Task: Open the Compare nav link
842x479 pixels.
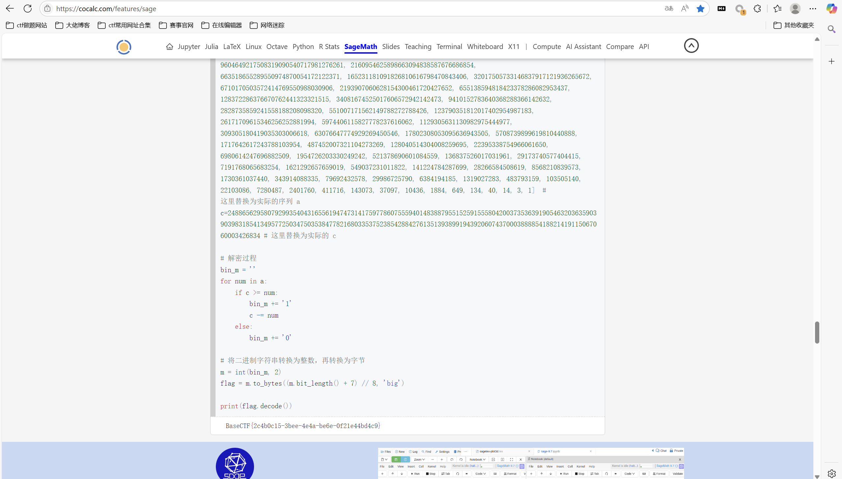Action: 620,47
